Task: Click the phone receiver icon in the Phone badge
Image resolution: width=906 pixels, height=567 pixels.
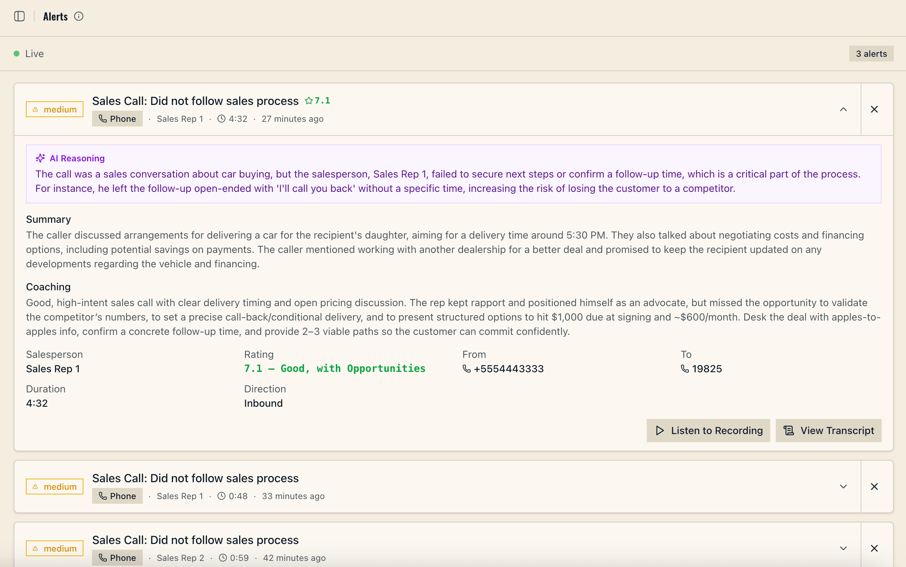Action: pos(103,119)
